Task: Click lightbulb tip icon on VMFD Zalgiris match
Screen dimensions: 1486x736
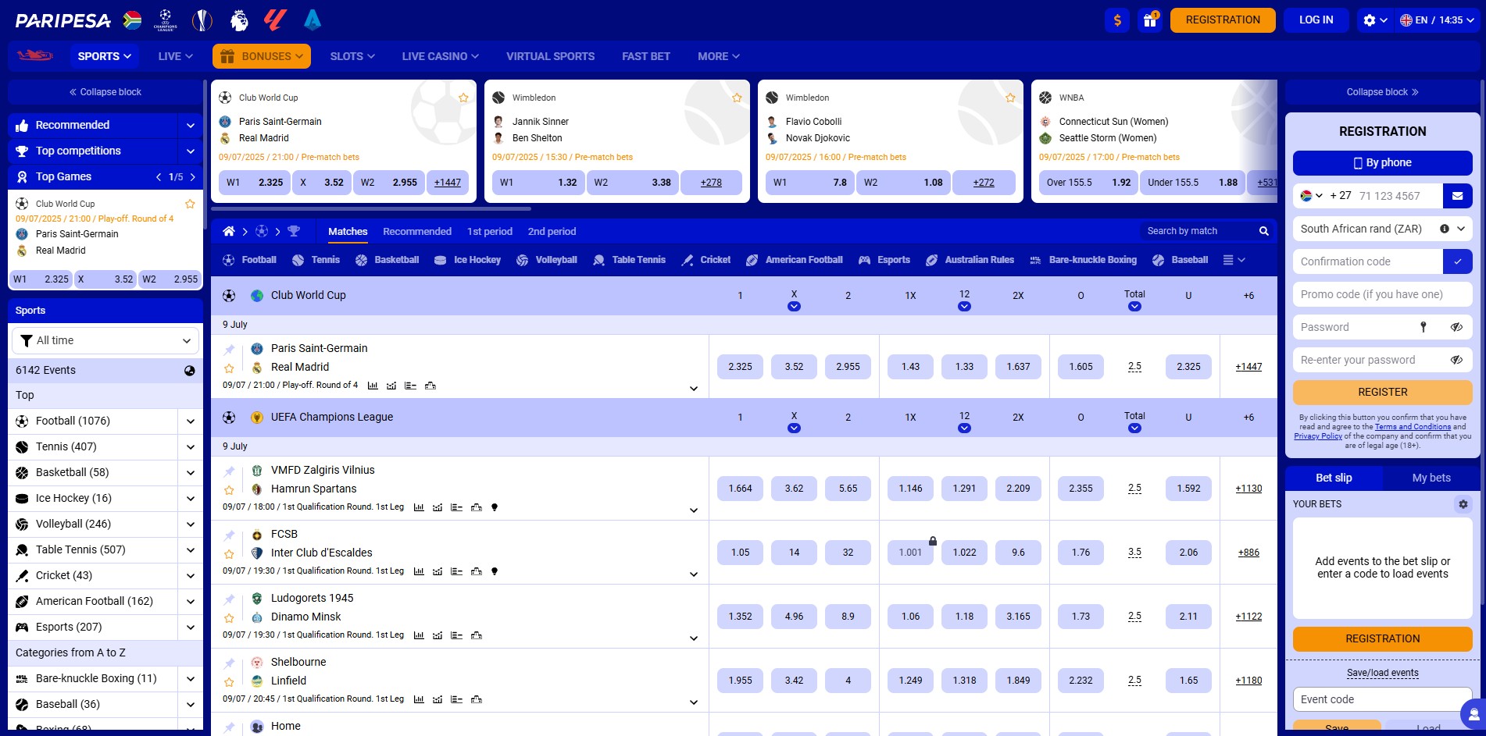Action: point(494,507)
